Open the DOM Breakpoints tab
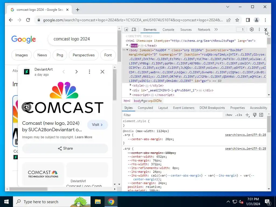 coord(212,108)
